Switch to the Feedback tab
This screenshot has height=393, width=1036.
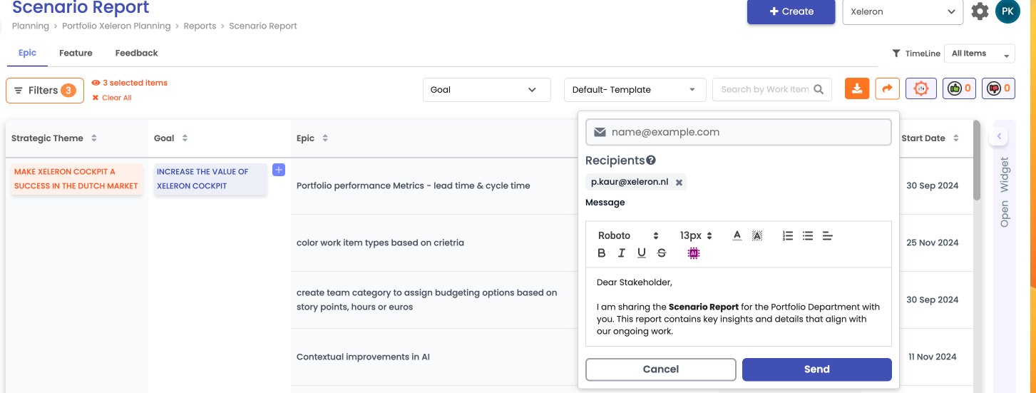click(136, 53)
